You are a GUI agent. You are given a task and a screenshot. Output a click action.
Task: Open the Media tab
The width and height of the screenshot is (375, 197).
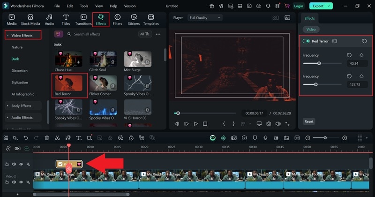point(11,20)
